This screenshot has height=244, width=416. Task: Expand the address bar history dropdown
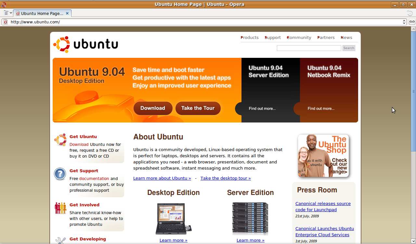coord(404,22)
